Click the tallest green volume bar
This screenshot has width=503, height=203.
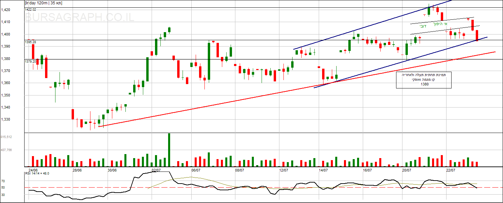(169, 150)
